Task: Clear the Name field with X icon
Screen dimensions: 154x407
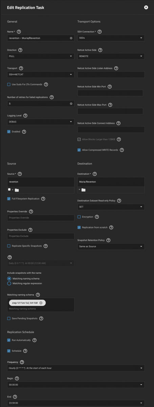Action: point(71,38)
